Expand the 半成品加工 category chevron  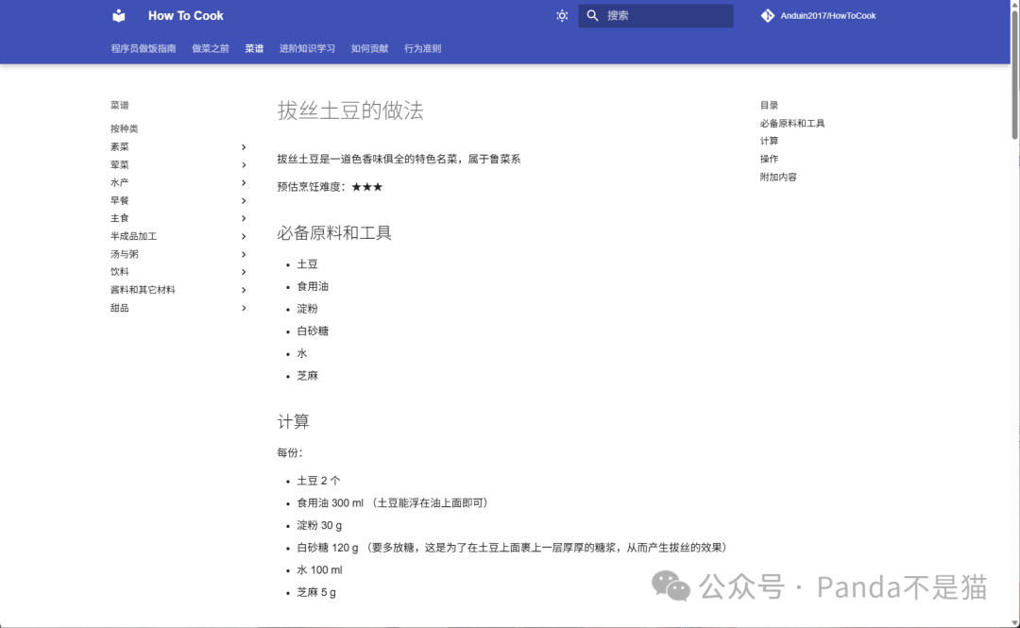(x=244, y=236)
